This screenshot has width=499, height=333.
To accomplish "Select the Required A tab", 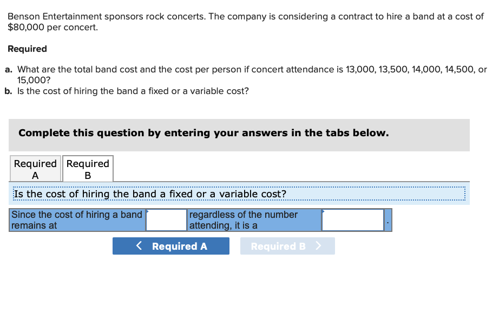I will tap(35, 169).
